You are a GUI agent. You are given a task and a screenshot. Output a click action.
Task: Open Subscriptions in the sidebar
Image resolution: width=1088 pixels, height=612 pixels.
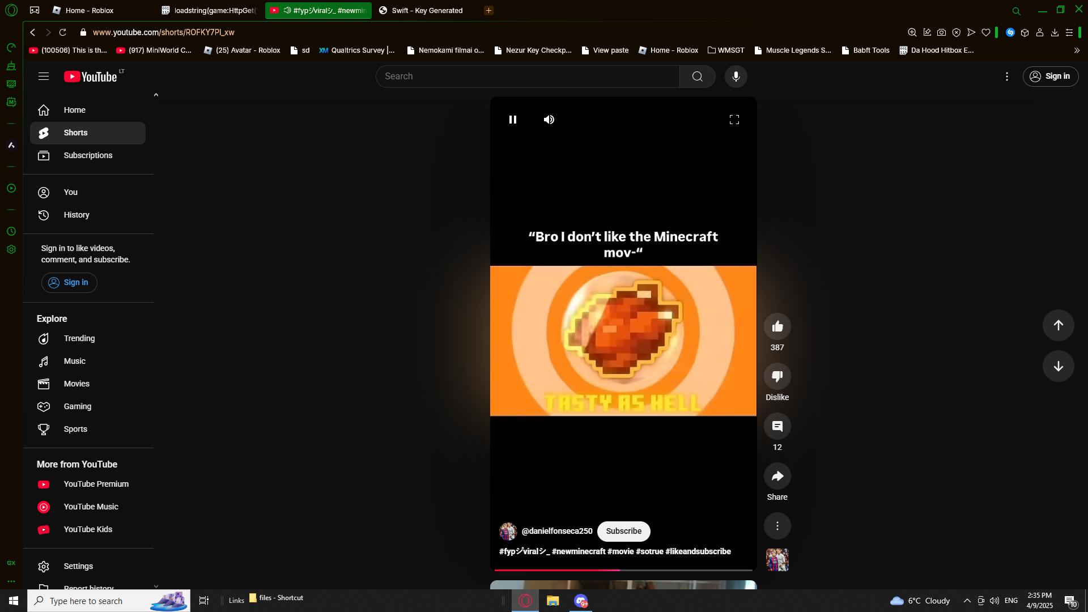tap(88, 156)
